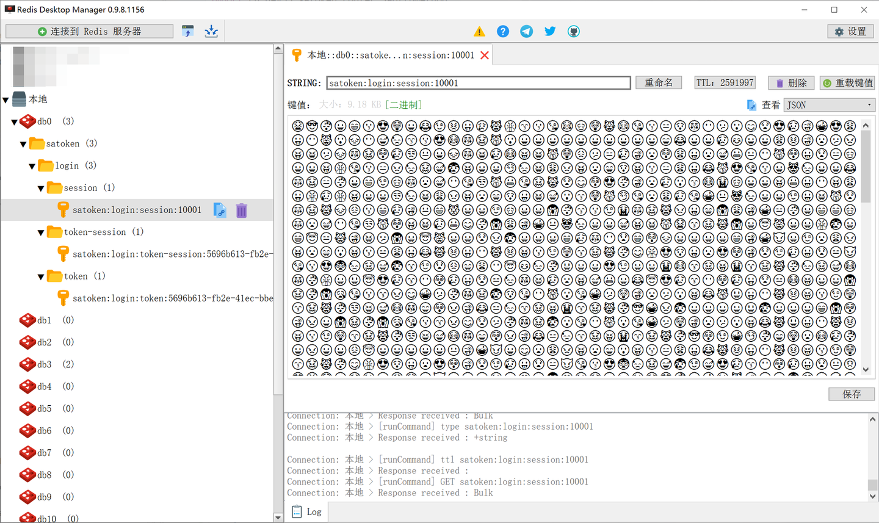The width and height of the screenshot is (879, 523).
Task: Click the import connections icon
Action: pos(188,31)
